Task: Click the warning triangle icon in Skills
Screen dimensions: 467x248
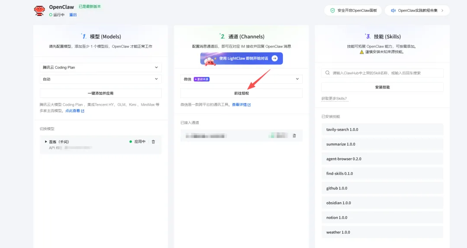Action: tap(361, 52)
